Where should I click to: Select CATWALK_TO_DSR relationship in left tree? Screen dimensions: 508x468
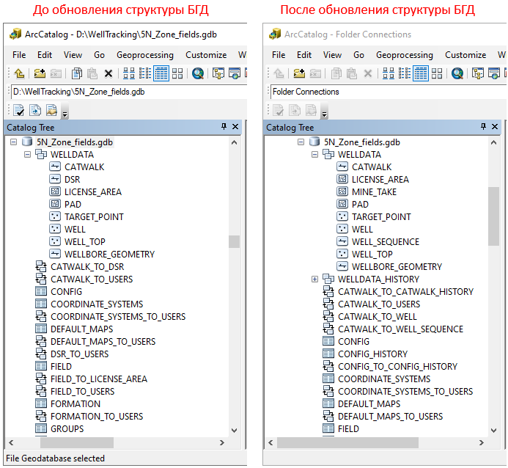pyautogui.click(x=87, y=267)
